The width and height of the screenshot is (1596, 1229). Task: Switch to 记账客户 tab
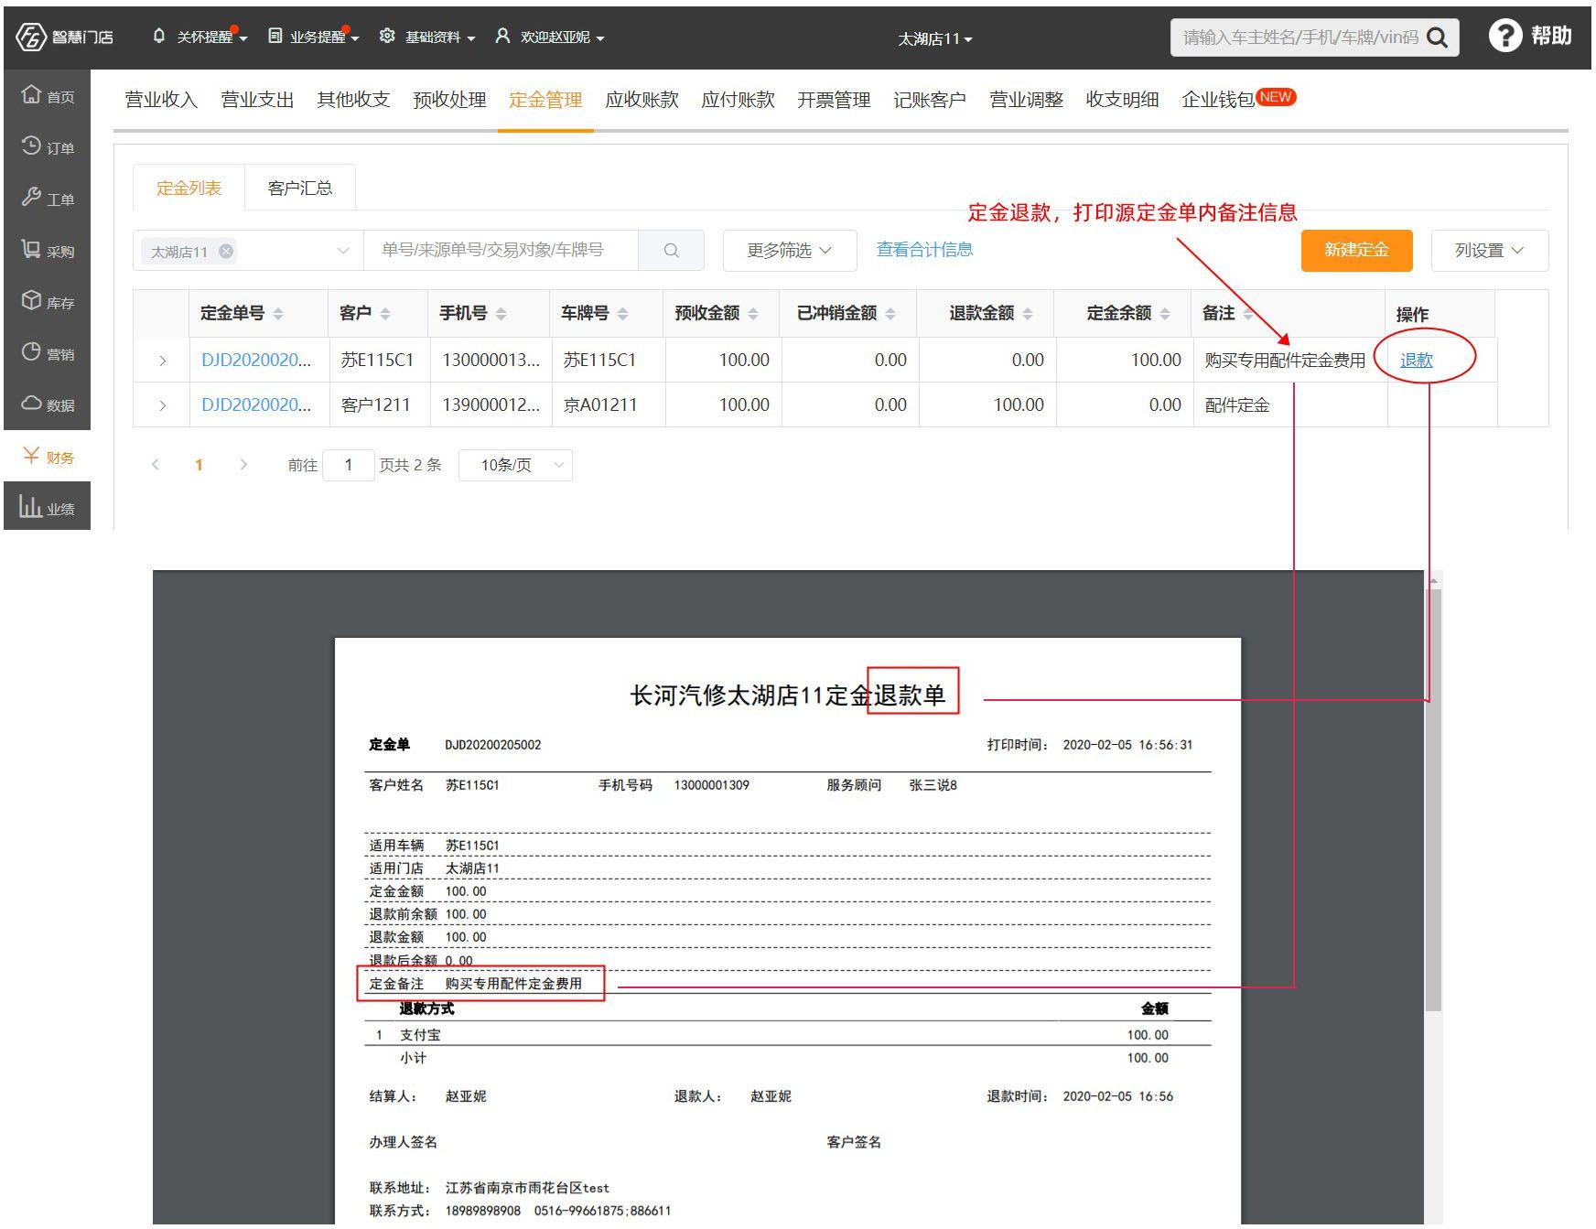tap(930, 100)
